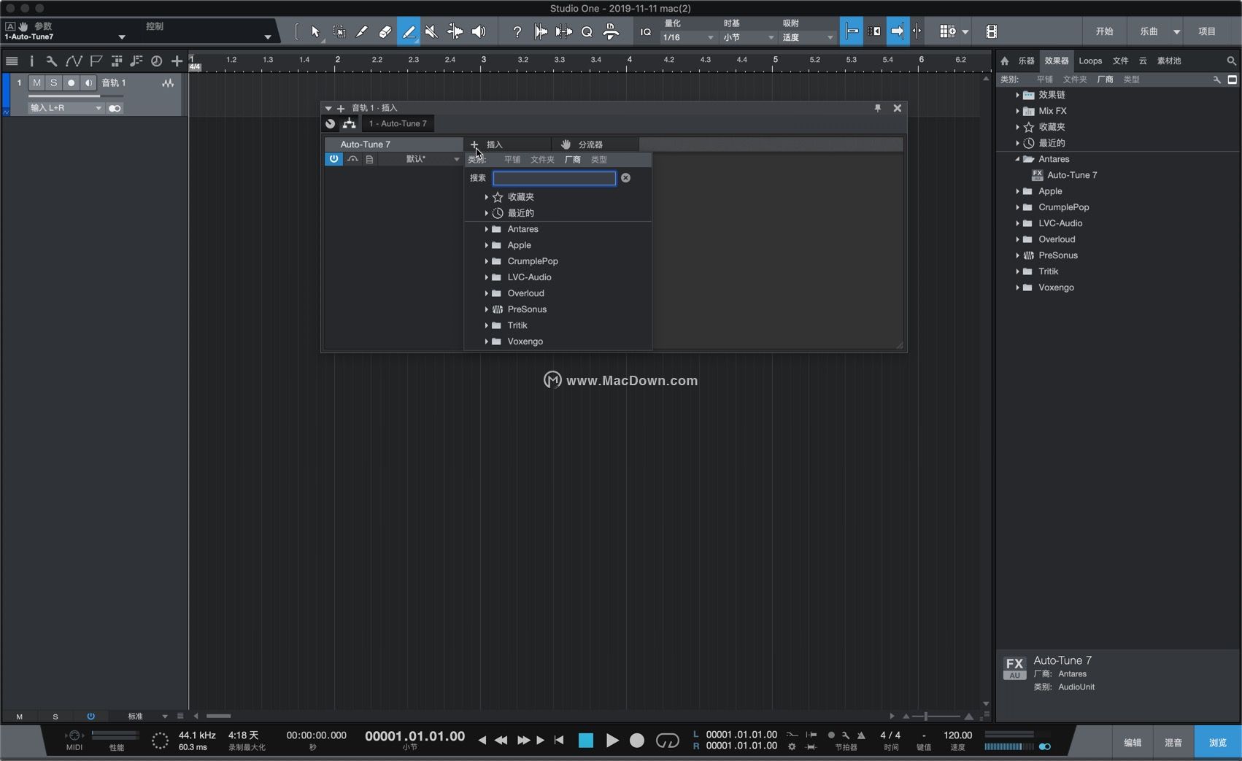Viewport: 1242px width, 761px height.
Task: Toggle snap to grid button
Action: coord(851,31)
